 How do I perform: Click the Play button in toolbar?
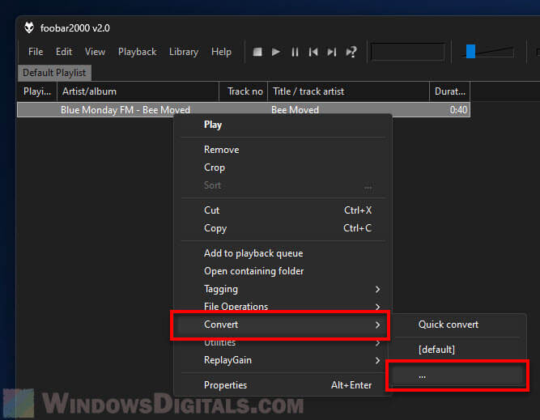(276, 52)
